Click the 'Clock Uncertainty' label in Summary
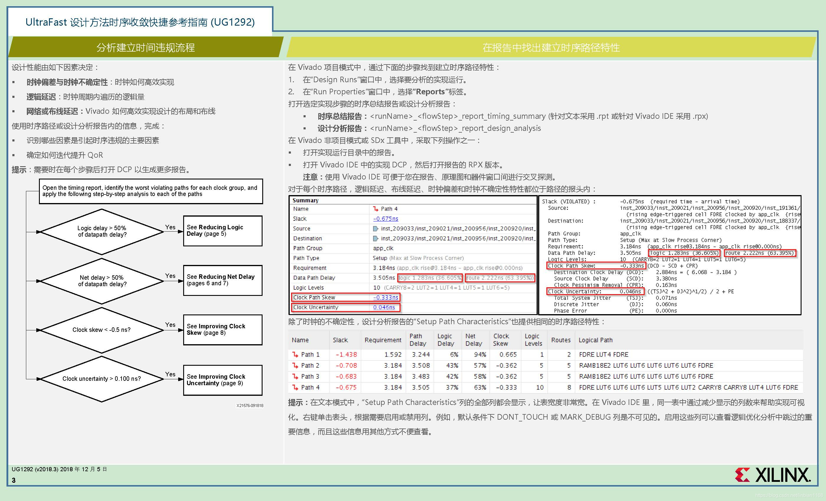Screen dimensions: 826x501 (x=316, y=307)
